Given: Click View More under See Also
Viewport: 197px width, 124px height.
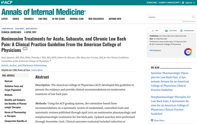Looking at the screenshot, I should tap(159, 120).
